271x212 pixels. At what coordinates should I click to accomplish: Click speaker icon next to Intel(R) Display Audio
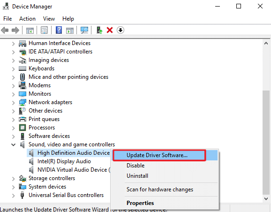coord(31,161)
